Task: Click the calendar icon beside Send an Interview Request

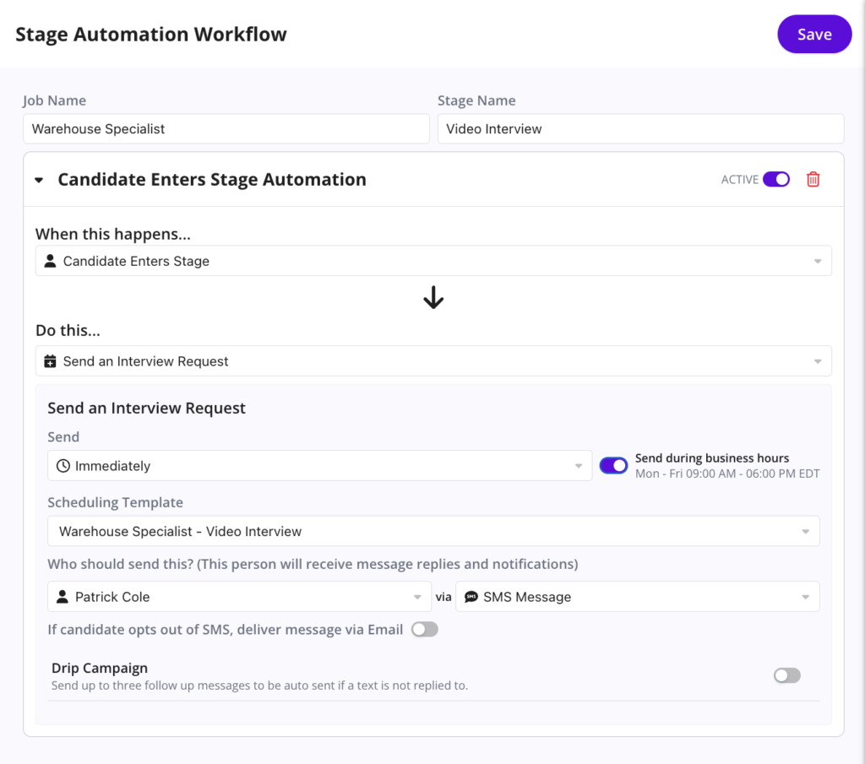Action: tap(51, 361)
